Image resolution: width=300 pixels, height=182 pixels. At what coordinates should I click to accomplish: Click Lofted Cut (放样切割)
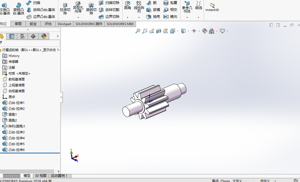click(x=109, y=10)
